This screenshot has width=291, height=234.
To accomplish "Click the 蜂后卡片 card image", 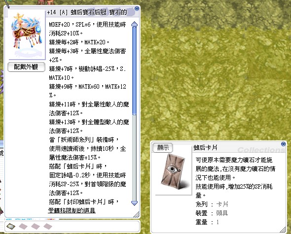I will click(173, 171).
